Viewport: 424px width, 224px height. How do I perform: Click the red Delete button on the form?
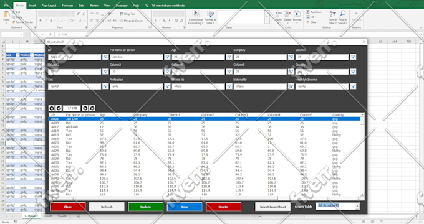point(223,207)
